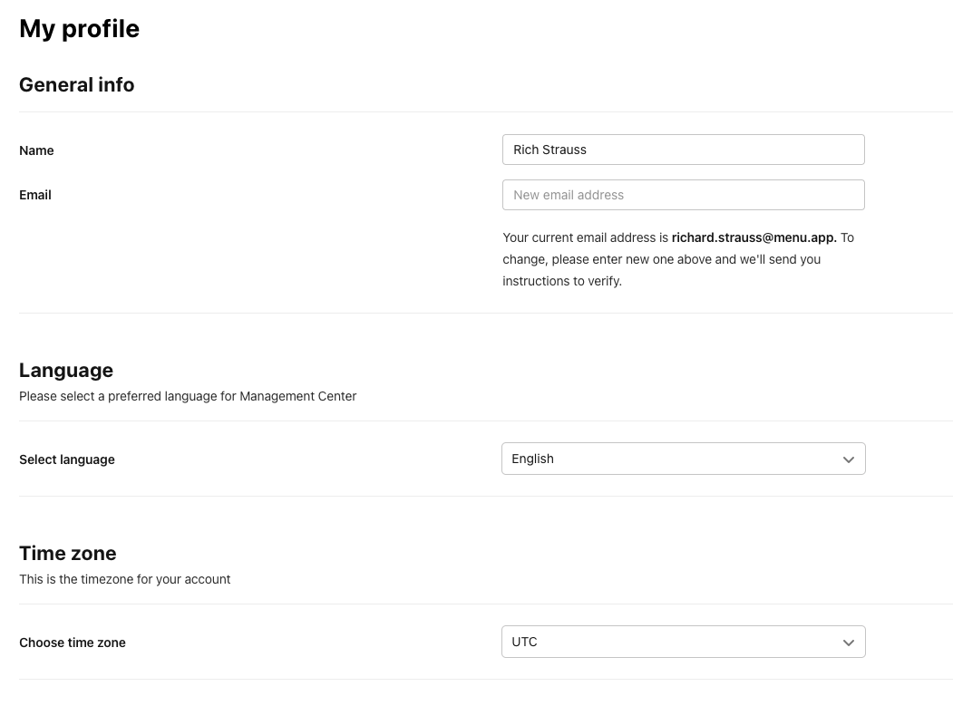
Task: Click the Time zone section heading
Action: (x=67, y=553)
